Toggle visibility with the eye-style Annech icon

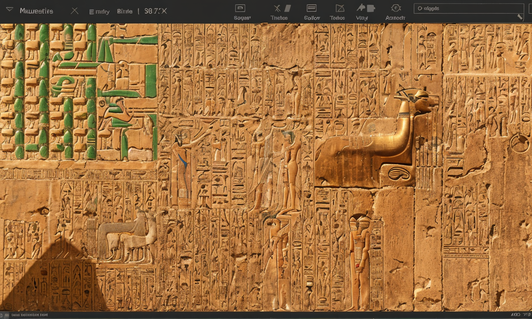pyautogui.click(x=395, y=7)
